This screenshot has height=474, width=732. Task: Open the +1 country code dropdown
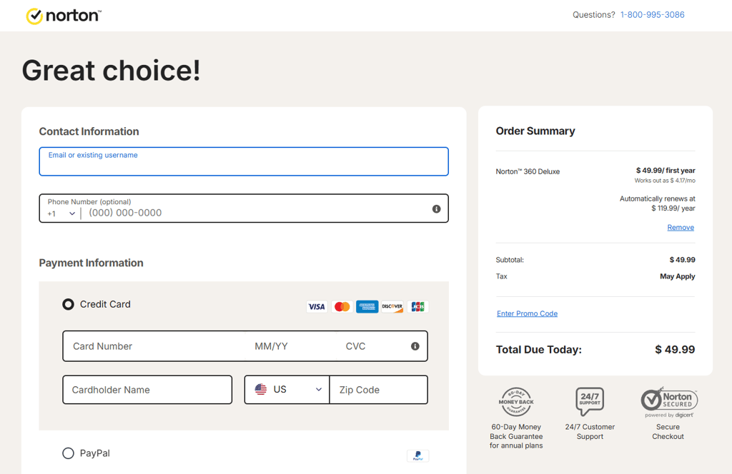coord(61,213)
